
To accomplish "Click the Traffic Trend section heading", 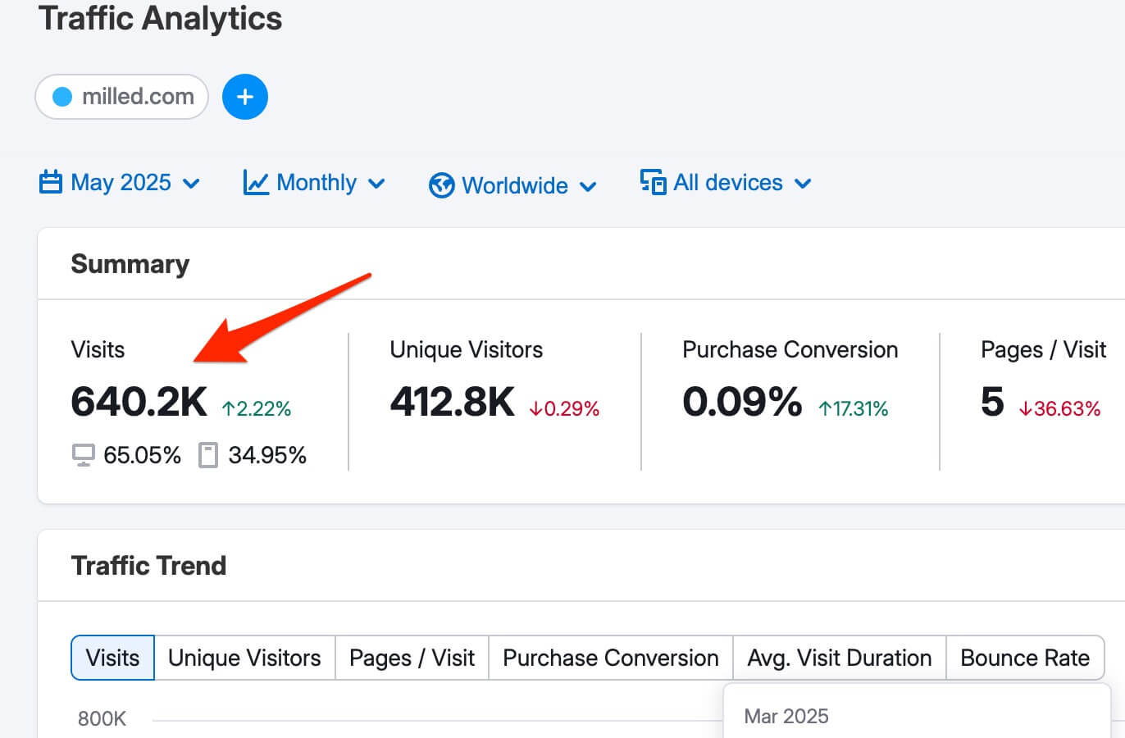I will (148, 566).
